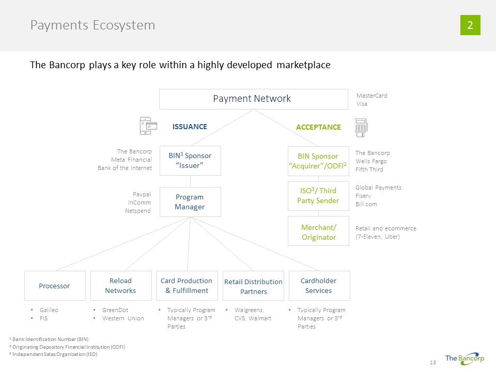Click the BIN Sponsor Acquirer/ODFI box
Screen dimensions: 496x372
click(318, 161)
